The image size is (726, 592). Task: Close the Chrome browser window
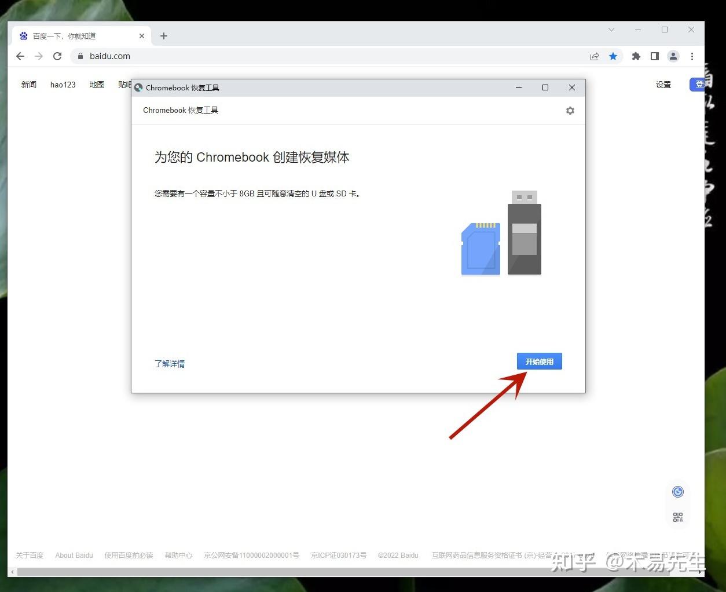[x=691, y=30]
